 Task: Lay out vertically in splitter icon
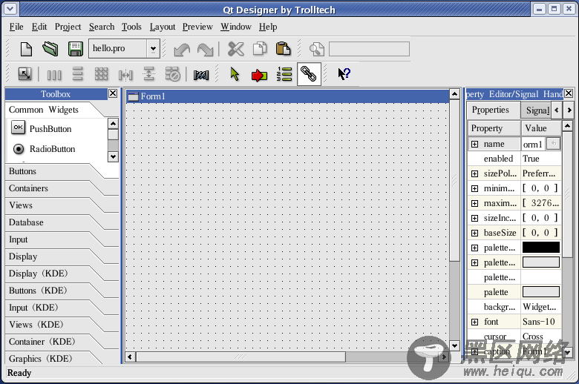(x=148, y=74)
